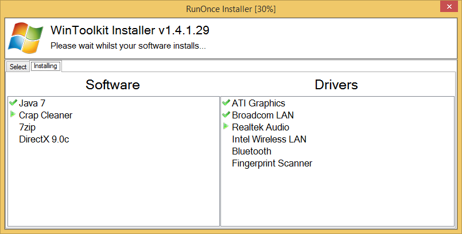This screenshot has height=234, width=462.
Task: Click the green arrow beside Crap Cleaner
Action: 13,114
